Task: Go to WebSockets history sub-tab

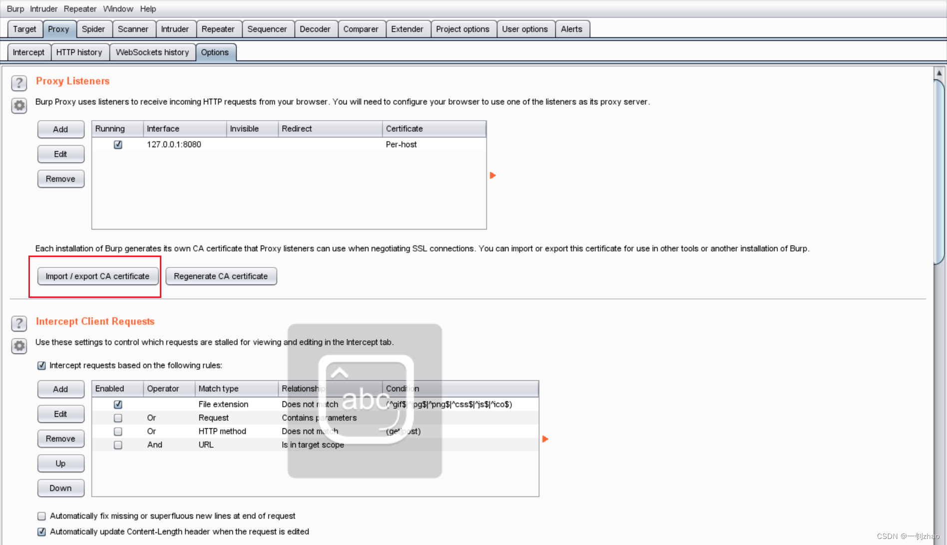Action: point(152,52)
